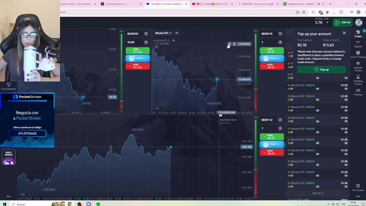Viewport: 366px width, 206px height.
Task: Click the clock icon beside 00:05:05
Action: 146,34
